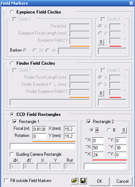Toggle Fill outside Field Markers checkbox
The width and height of the screenshot is (135, 187).
pos(6,181)
